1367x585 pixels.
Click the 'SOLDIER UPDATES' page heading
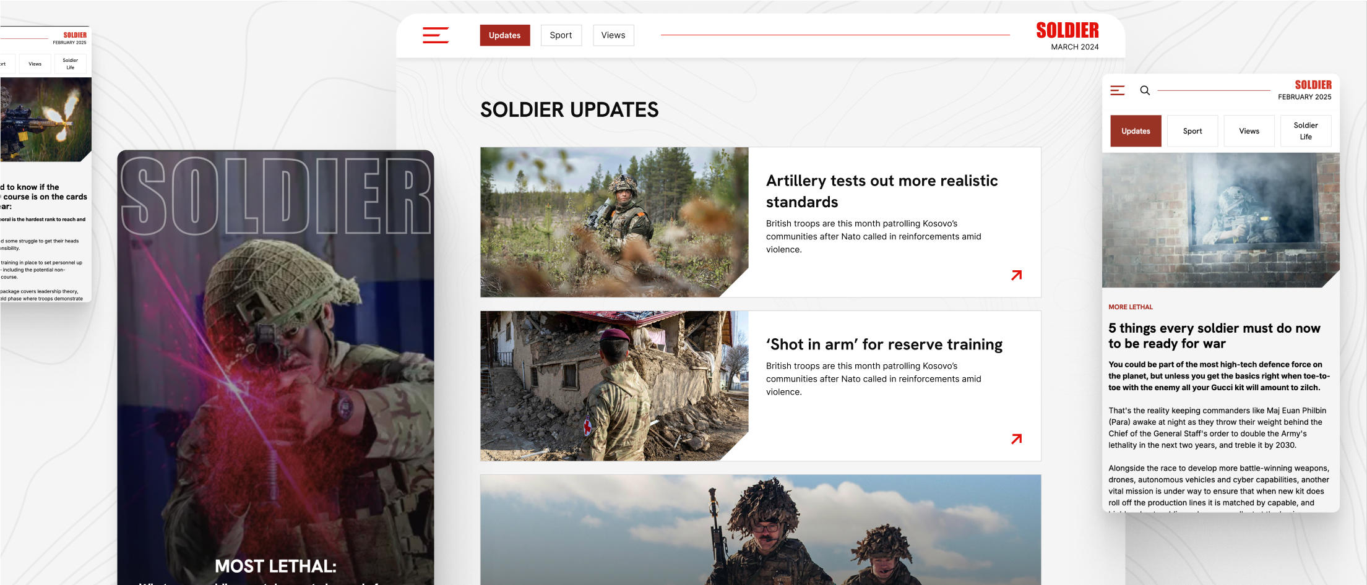[569, 110]
